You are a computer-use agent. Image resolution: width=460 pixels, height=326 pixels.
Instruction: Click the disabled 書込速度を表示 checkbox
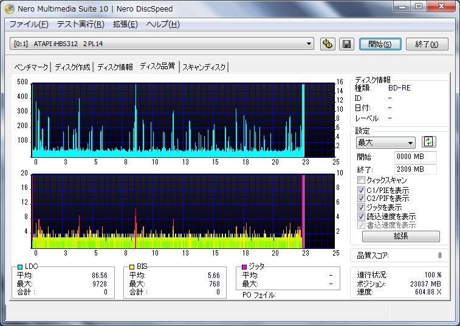point(361,225)
